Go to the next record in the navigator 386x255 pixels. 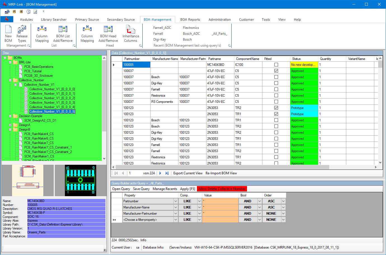coord(160,173)
